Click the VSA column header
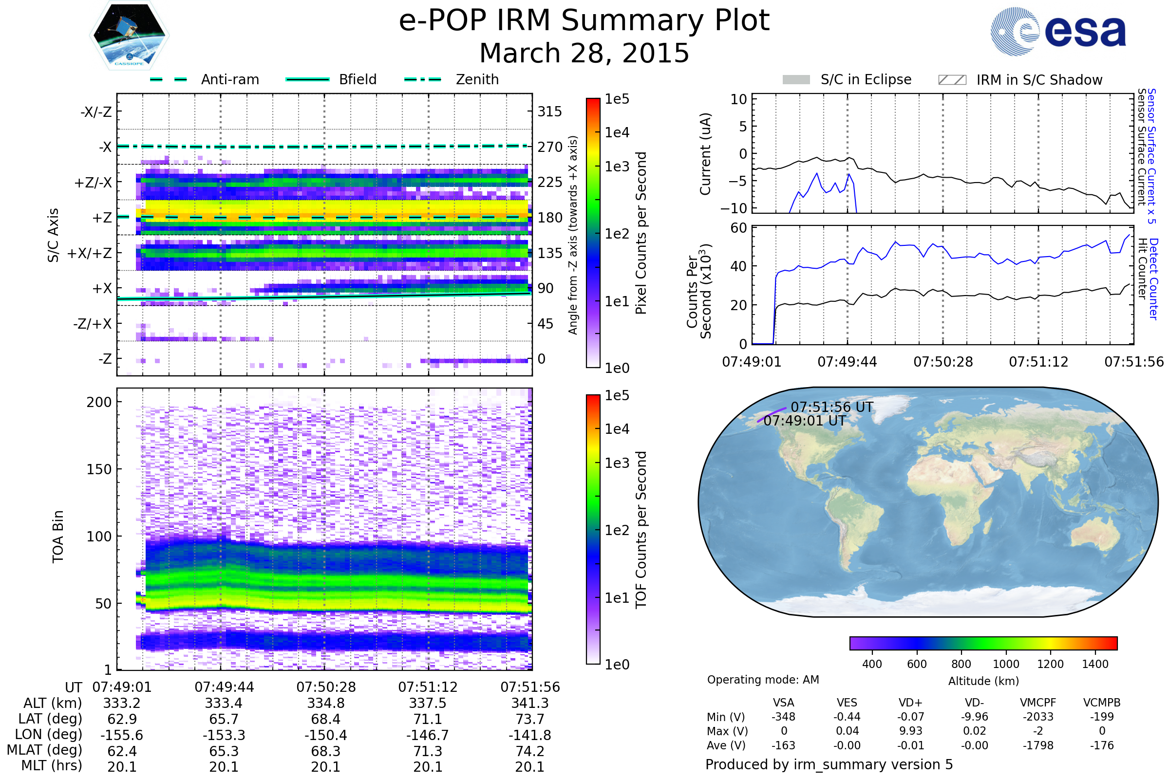This screenshot has height=779, width=1169. (783, 703)
